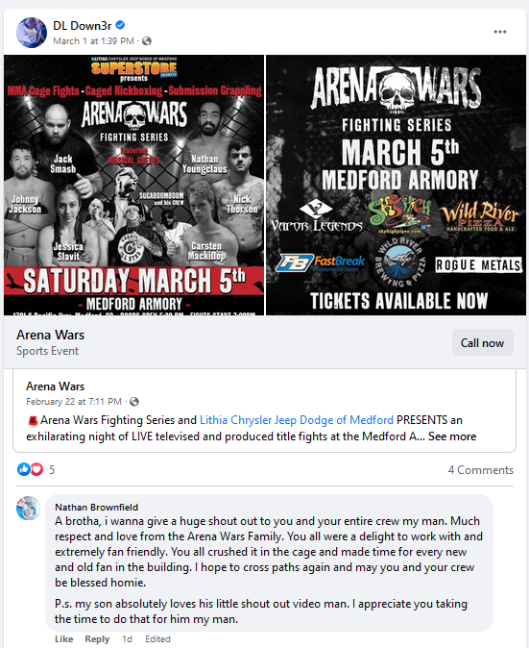Click DL Down3r's profile picture

click(x=32, y=33)
